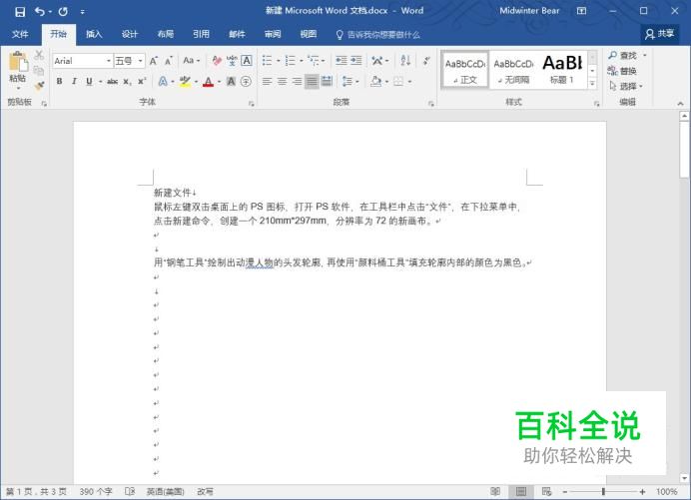This screenshot has width=691, height=500.
Task: Clear all formatting eraser icon
Action: (217, 61)
